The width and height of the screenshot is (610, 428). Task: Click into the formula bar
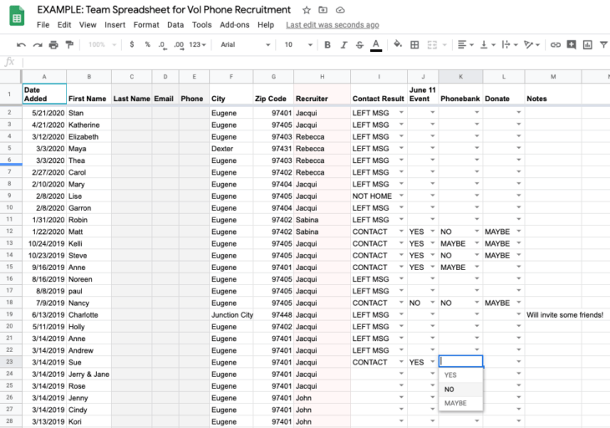click(x=315, y=62)
